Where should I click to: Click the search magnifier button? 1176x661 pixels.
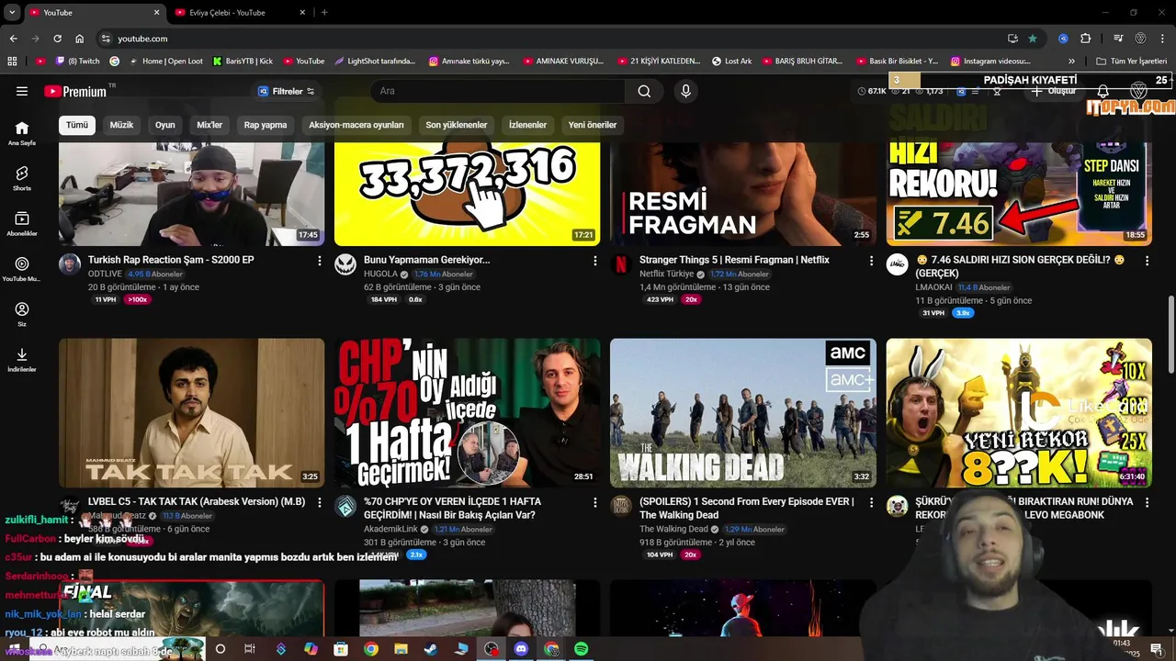click(644, 91)
